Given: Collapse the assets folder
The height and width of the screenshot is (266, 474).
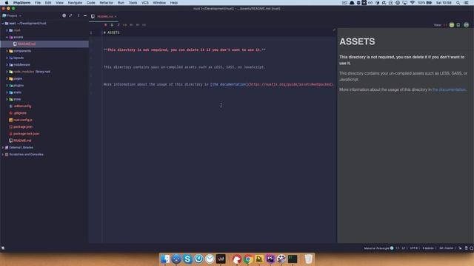Looking at the screenshot, I should tap(7, 37).
